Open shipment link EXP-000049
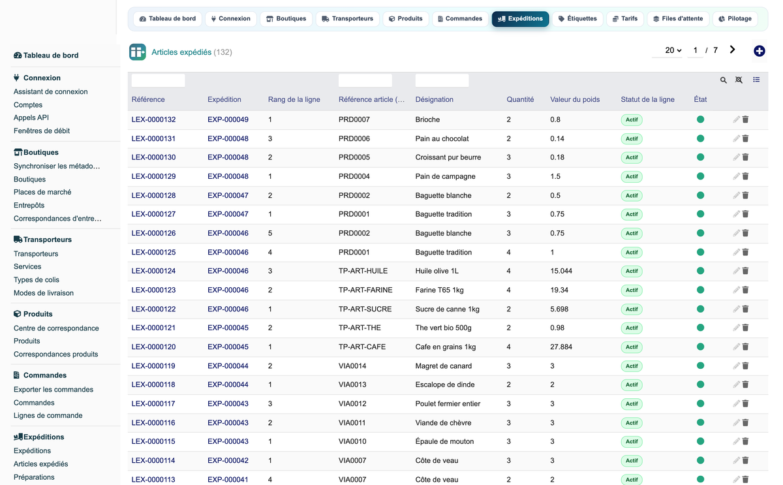This screenshot has height=485, width=783. pyautogui.click(x=228, y=119)
